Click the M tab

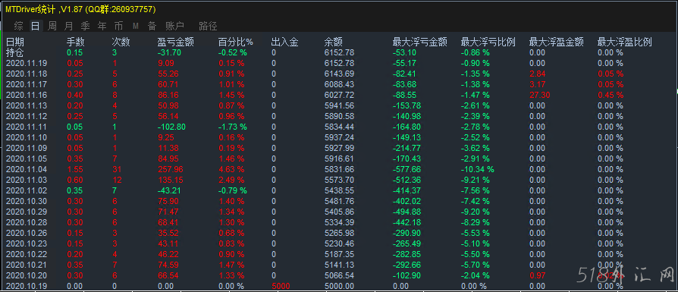(136, 26)
